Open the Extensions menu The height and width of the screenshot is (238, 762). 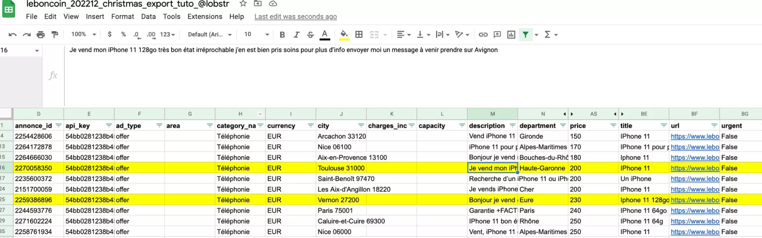[x=205, y=17]
